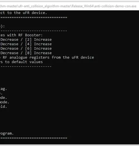The width and height of the screenshot is (139, 146).
Task: Click the anti-collision-demo-con.exe title bar path
Action: point(68,6)
